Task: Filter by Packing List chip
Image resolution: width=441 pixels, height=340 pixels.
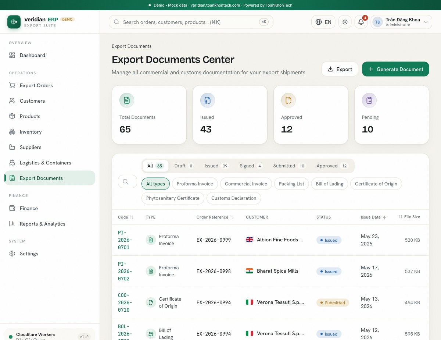Action: pyautogui.click(x=291, y=184)
